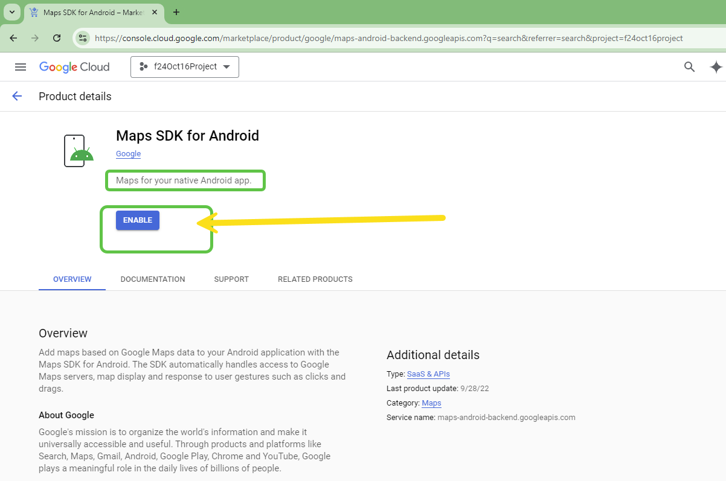Click the Last product update 9/28/22 text
726x481 pixels.
point(438,389)
